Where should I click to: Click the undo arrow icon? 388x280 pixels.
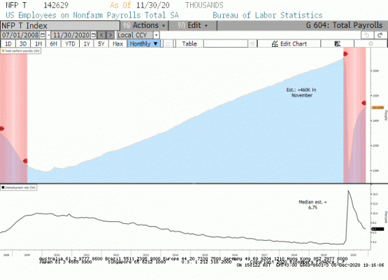367,35
